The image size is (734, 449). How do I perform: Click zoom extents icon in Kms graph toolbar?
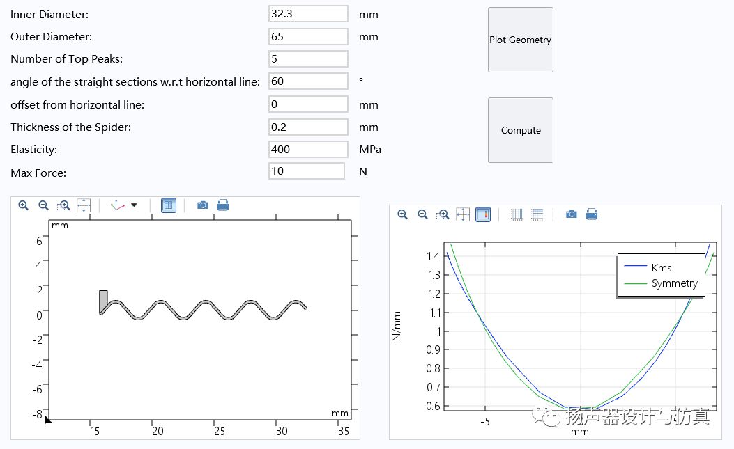[463, 214]
